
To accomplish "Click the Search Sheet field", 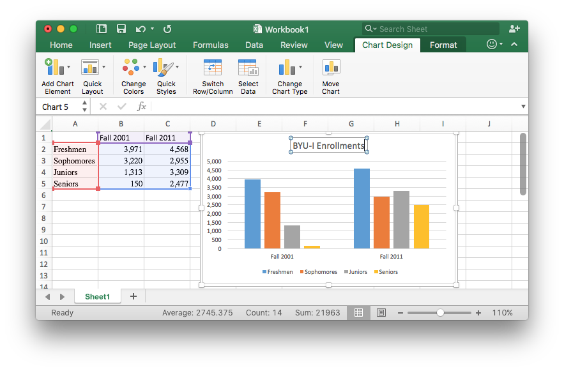I will tap(431, 29).
